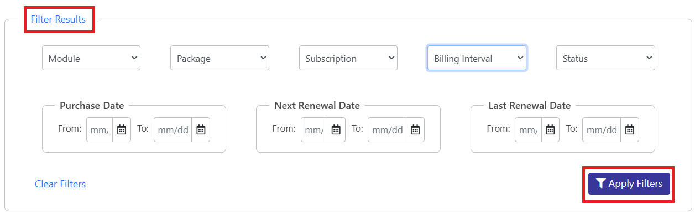Screen dimensions: 695x214
Task: Open Next Renewal Date From calendar icon
Action: 336,129
